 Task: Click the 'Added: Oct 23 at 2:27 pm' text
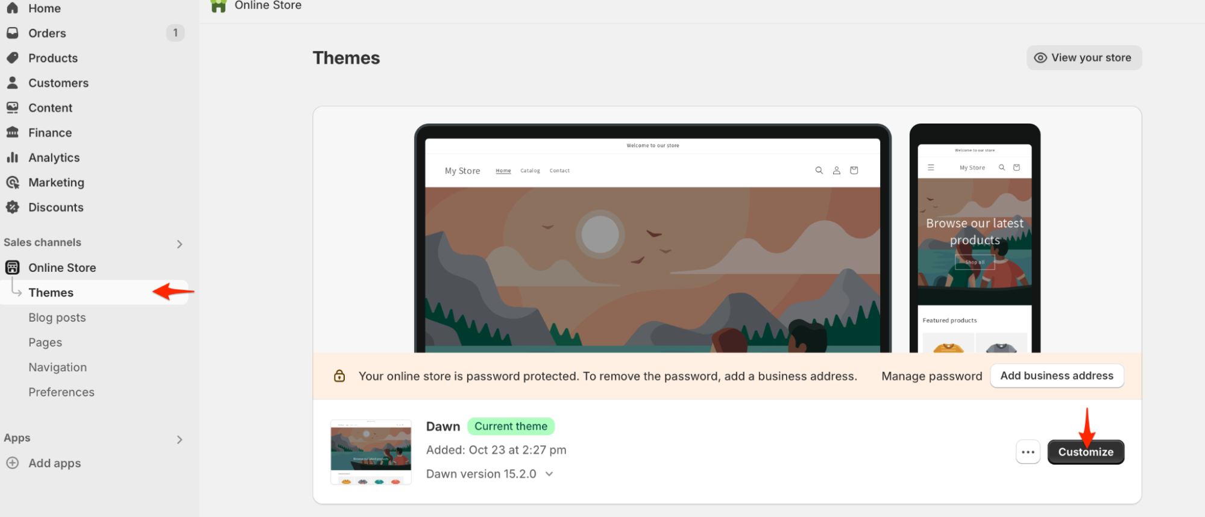[496, 450]
